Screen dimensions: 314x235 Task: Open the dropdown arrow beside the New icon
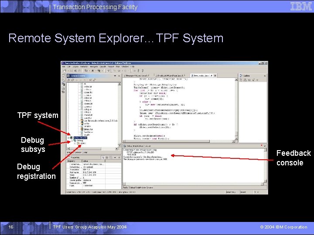pos(68,71)
